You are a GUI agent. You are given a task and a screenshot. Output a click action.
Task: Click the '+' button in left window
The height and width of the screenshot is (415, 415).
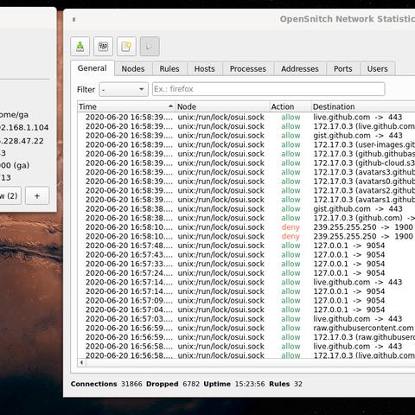pos(37,196)
